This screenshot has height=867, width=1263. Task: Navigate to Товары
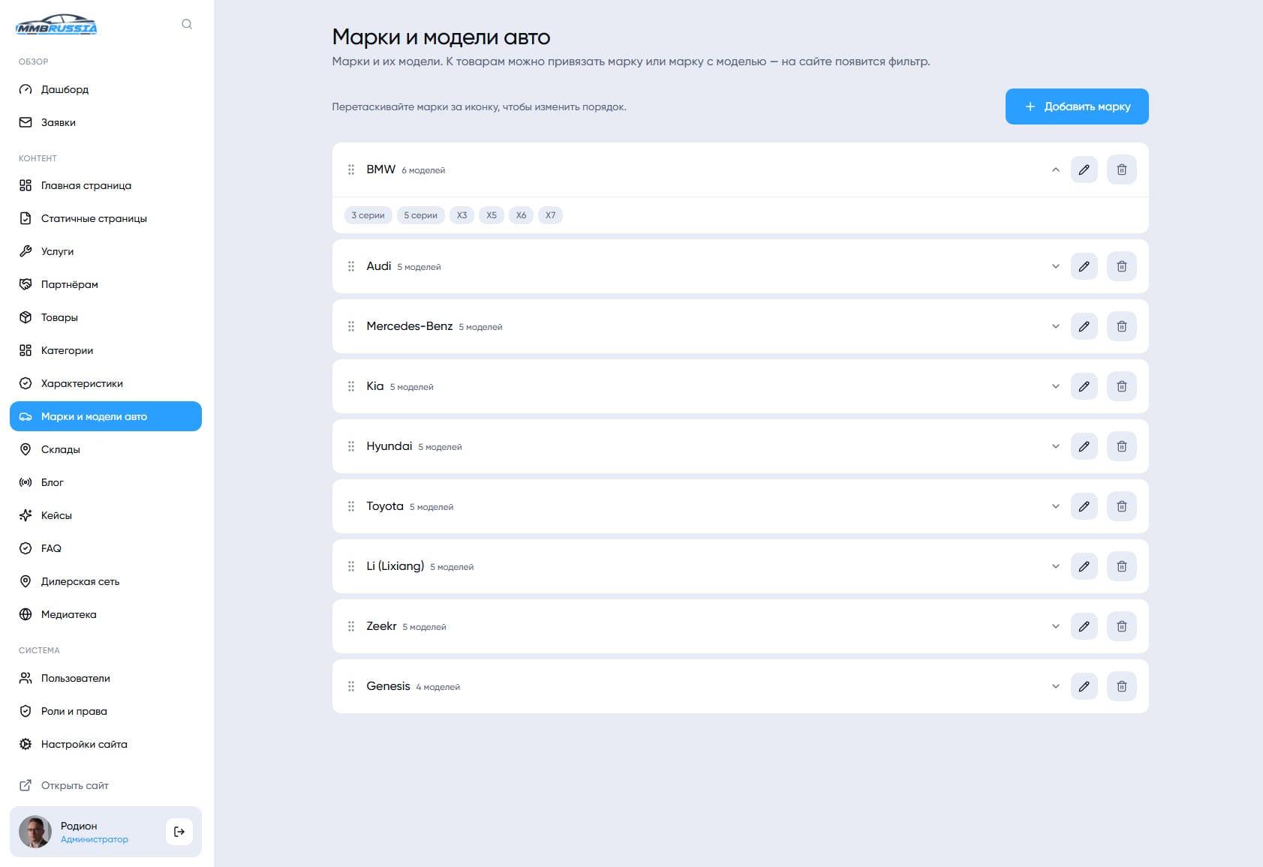(106, 317)
